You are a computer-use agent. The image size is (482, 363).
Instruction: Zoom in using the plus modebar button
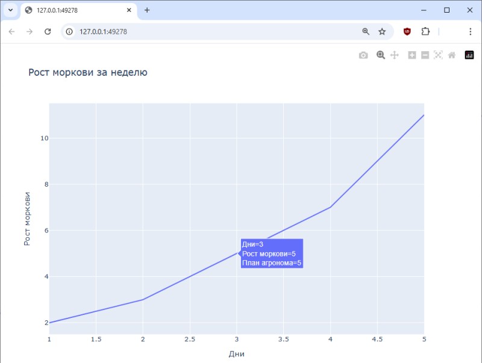pos(412,55)
